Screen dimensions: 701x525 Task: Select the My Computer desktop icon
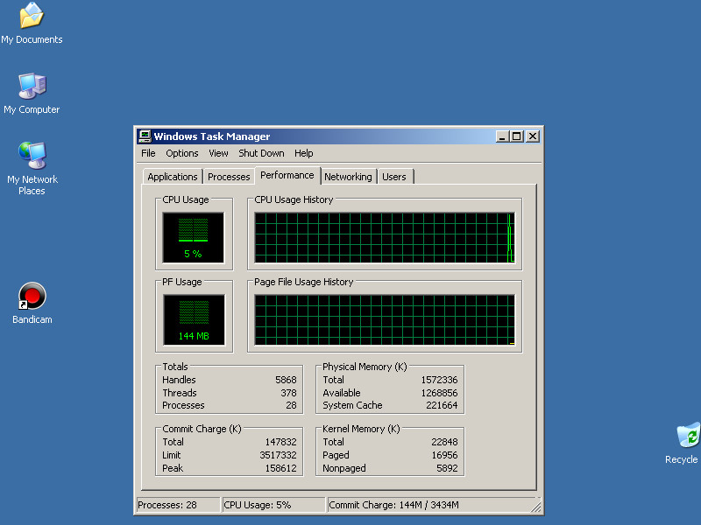pos(32,94)
